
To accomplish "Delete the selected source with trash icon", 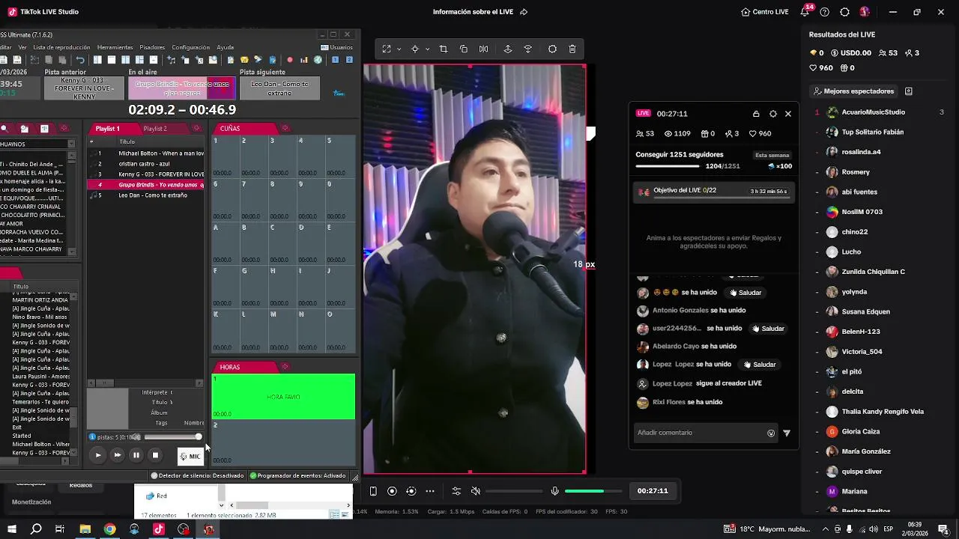I will (572, 49).
